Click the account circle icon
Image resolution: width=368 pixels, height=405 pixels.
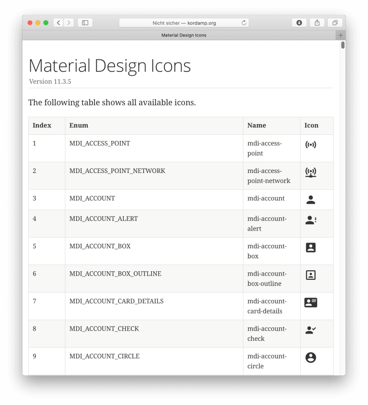310,358
